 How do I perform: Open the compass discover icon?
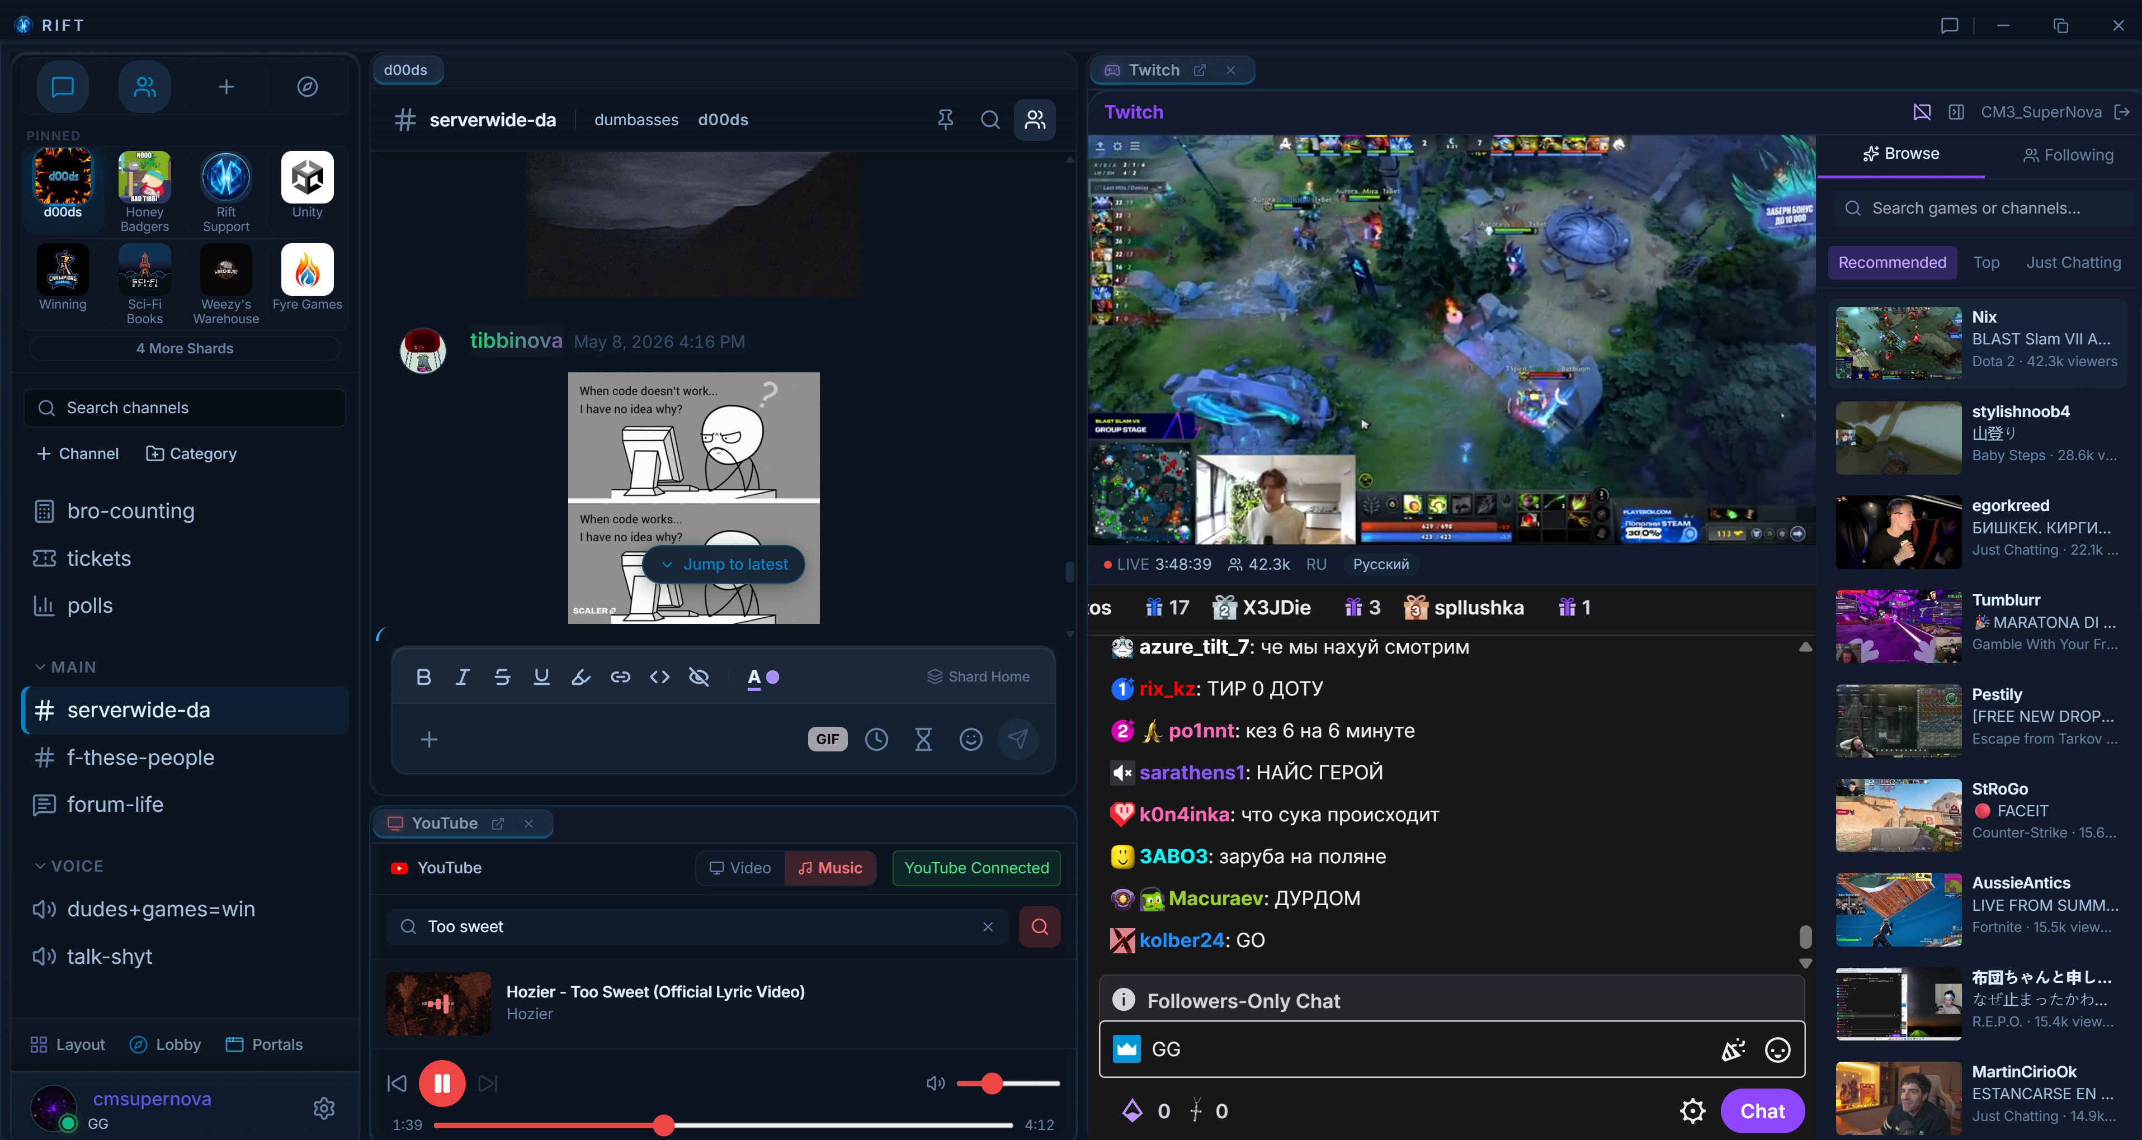(308, 87)
